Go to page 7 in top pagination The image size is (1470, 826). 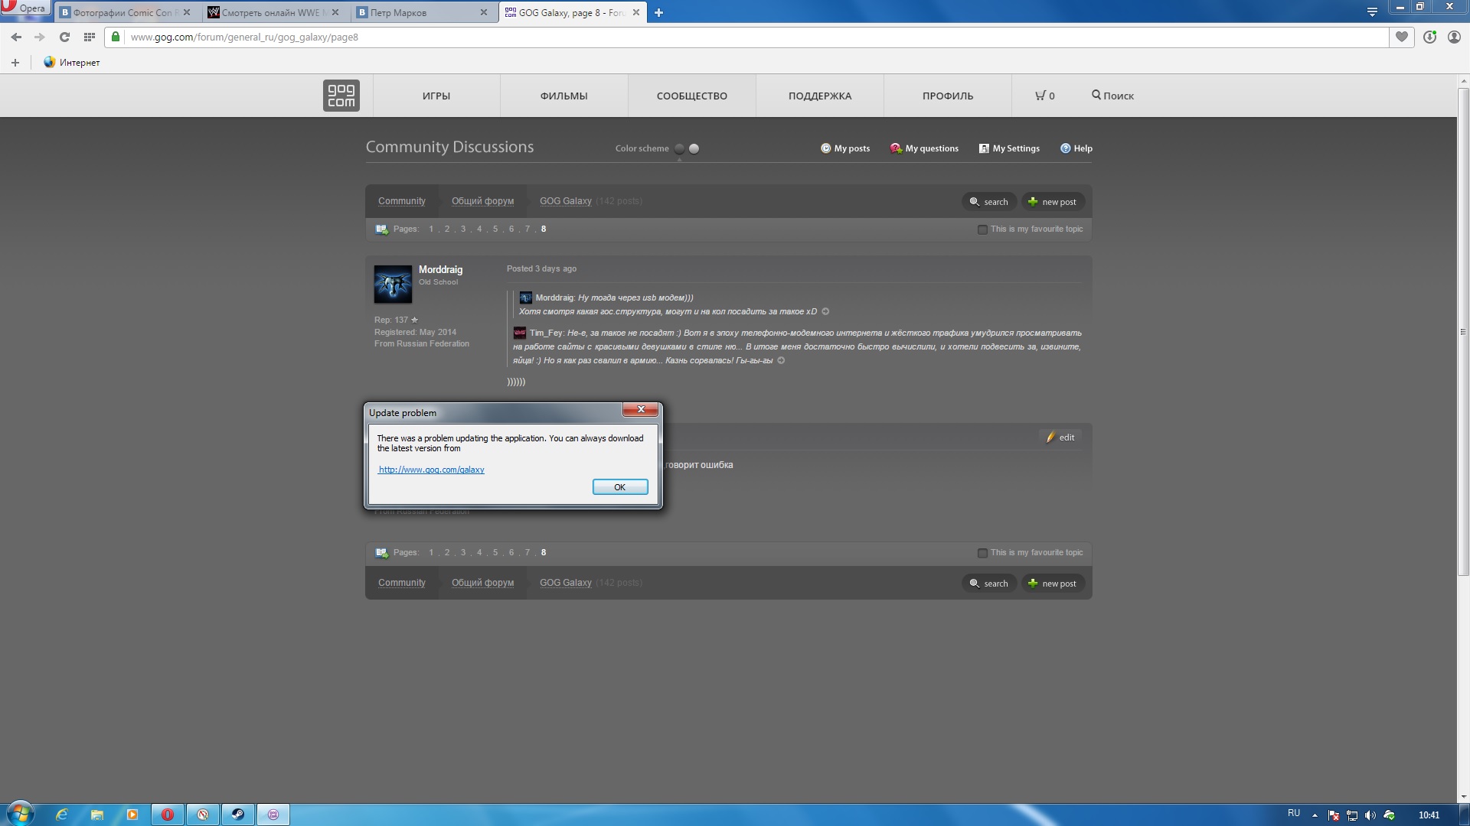(x=527, y=229)
